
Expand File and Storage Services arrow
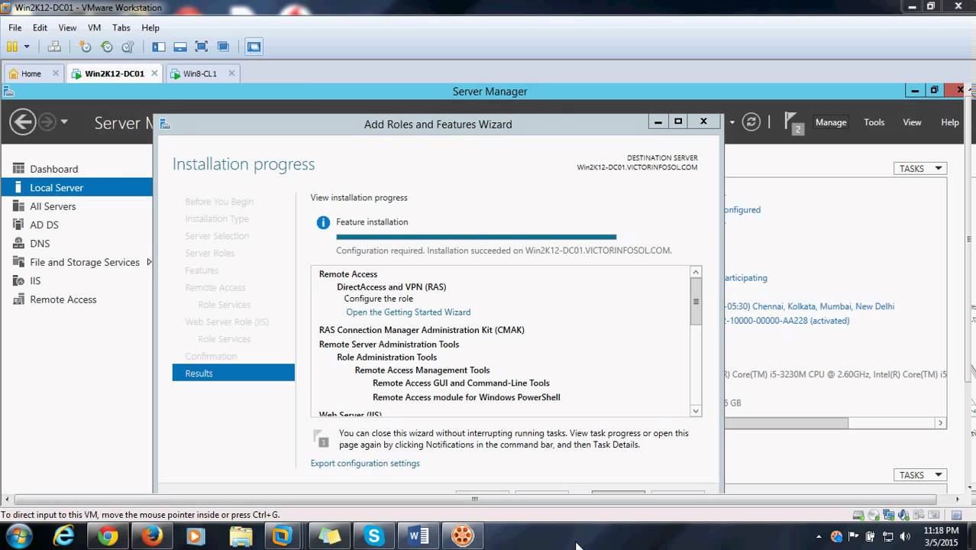[x=149, y=262]
